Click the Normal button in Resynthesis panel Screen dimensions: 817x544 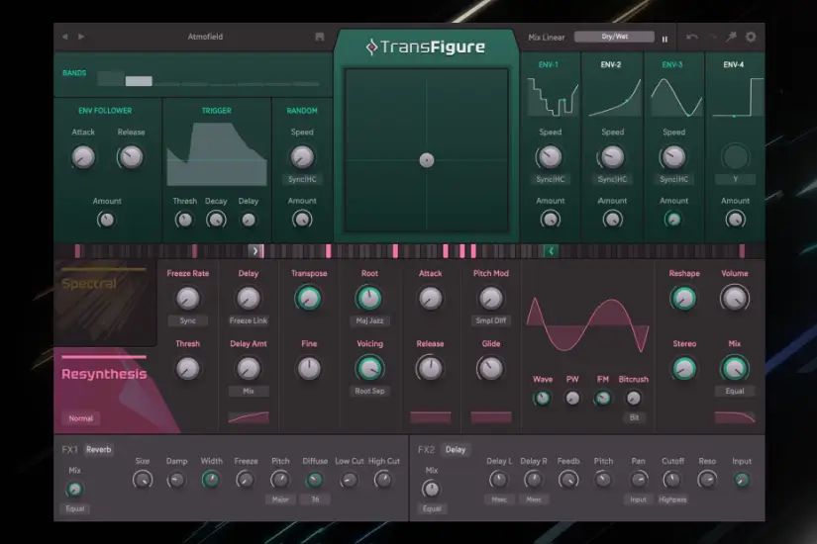[81, 418]
